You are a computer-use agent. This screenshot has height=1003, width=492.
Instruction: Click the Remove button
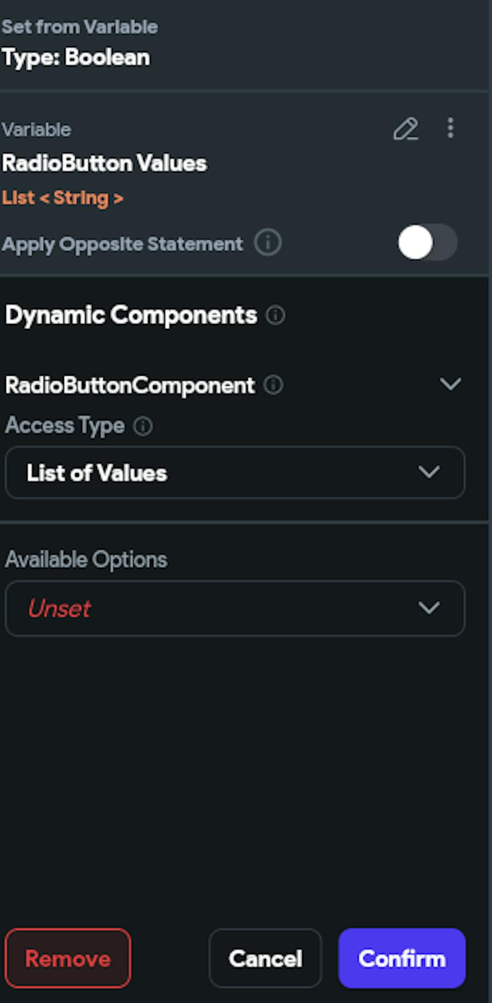[x=68, y=958]
